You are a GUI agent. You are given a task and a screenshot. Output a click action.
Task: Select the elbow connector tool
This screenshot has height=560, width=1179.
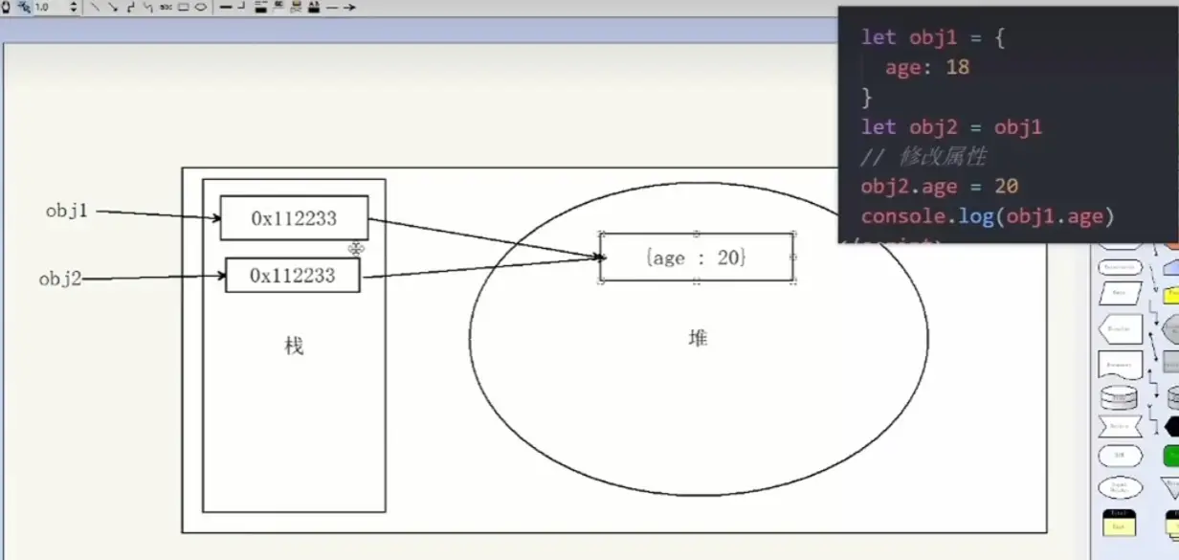(x=131, y=7)
